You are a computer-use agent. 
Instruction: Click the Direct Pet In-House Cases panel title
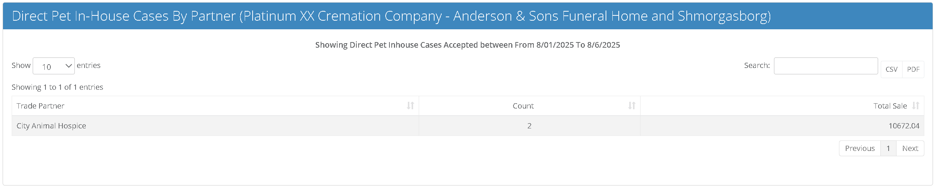pyautogui.click(x=391, y=16)
